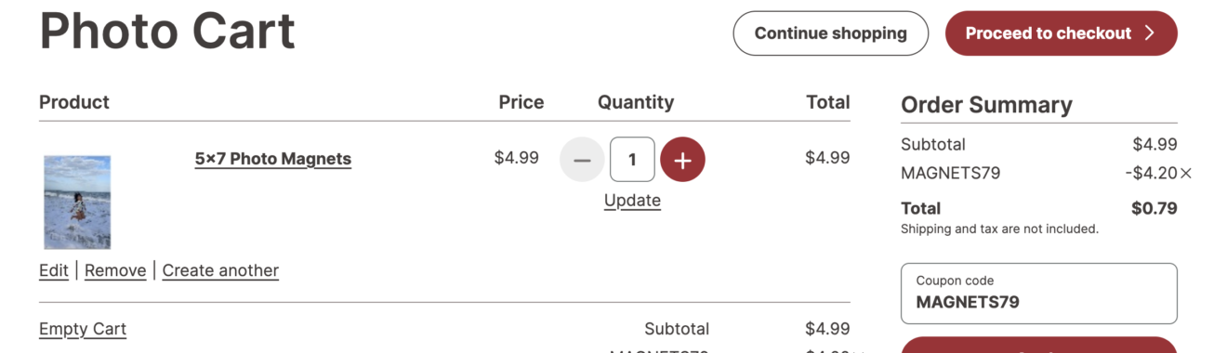Select the Create another link
The width and height of the screenshot is (1227, 353).
coord(220,270)
